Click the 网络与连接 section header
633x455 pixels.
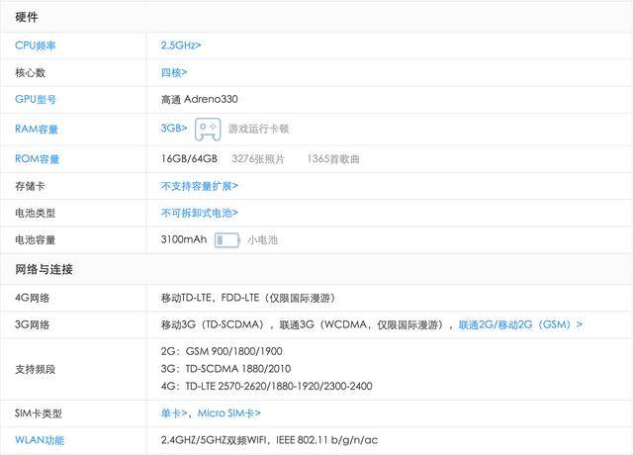coord(44,269)
